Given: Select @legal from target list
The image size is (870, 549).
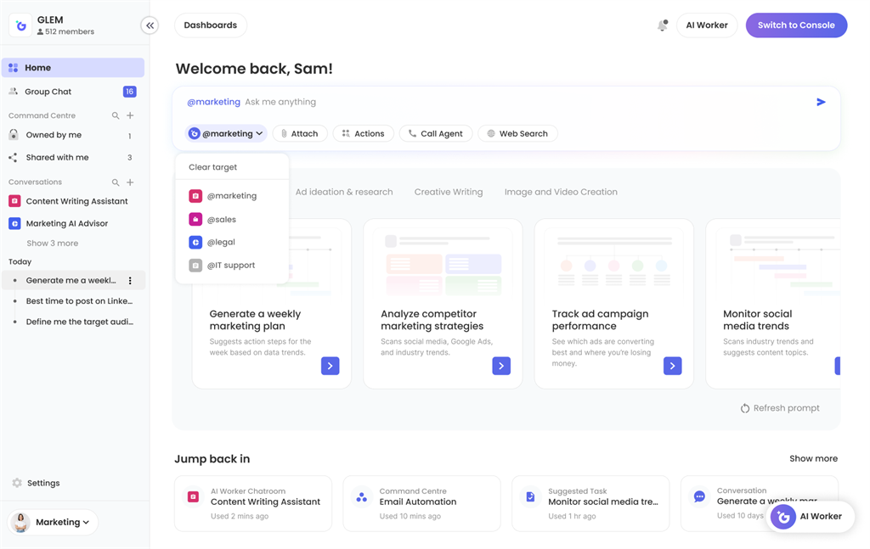Looking at the screenshot, I should 221,243.
